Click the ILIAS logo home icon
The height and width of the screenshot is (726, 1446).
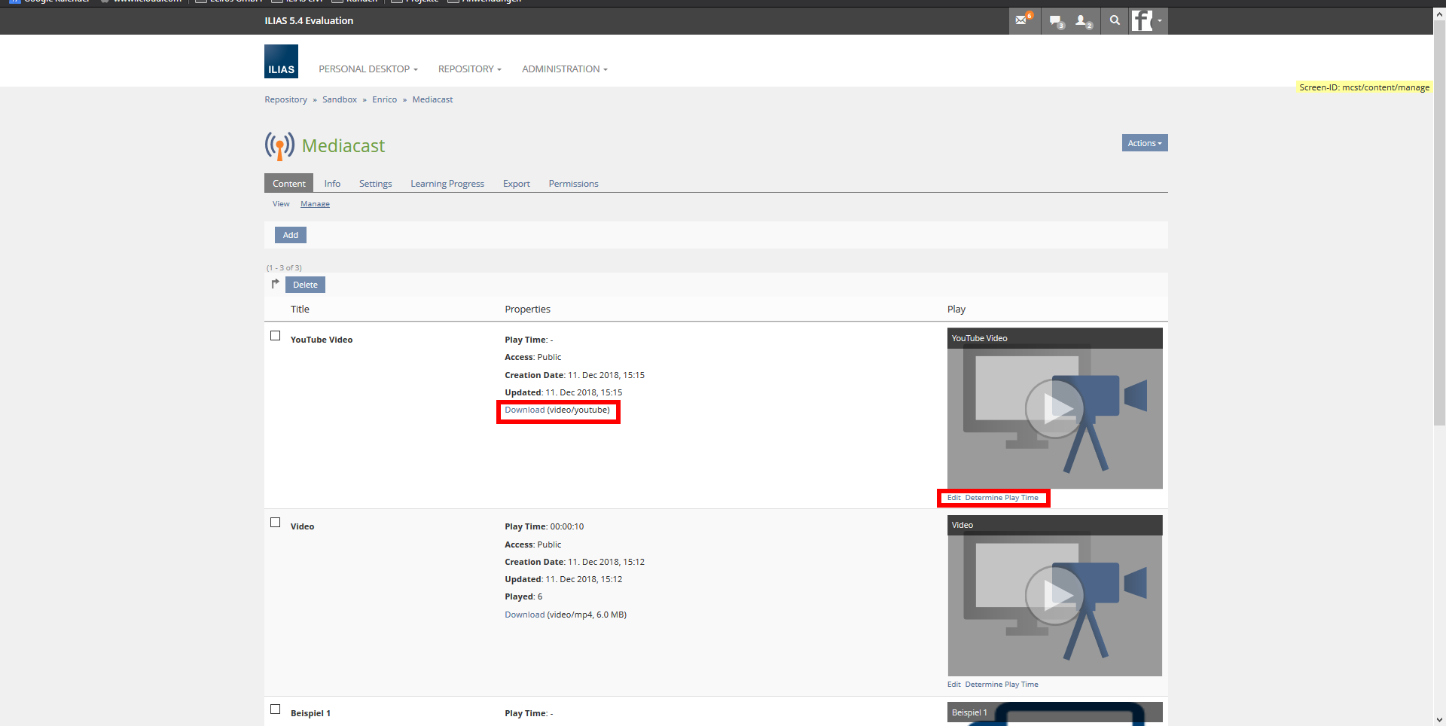pyautogui.click(x=281, y=62)
